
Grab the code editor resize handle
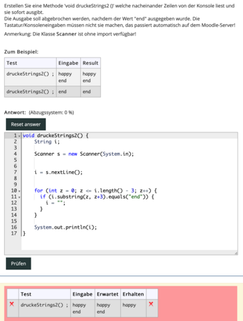(236, 253)
